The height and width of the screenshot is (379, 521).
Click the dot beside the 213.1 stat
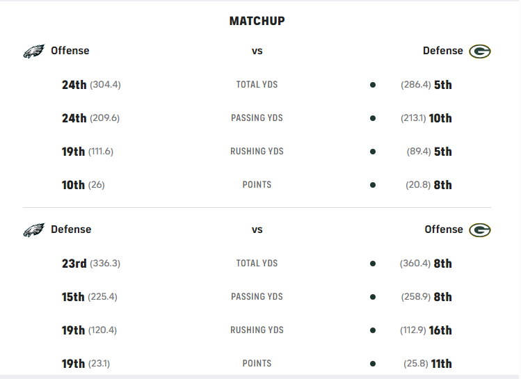[373, 118]
